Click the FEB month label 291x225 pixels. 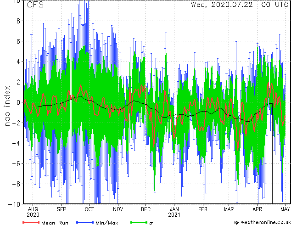pos(203,209)
